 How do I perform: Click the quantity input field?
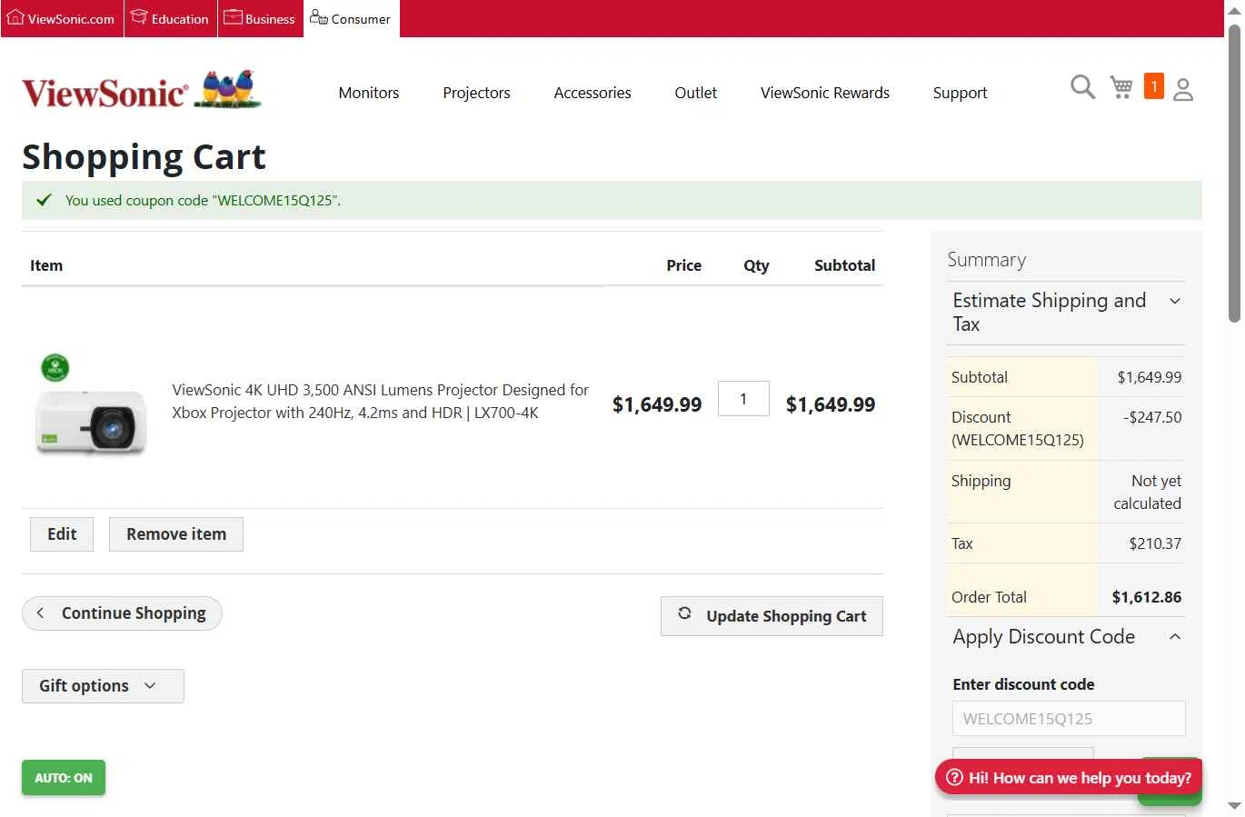click(x=743, y=399)
